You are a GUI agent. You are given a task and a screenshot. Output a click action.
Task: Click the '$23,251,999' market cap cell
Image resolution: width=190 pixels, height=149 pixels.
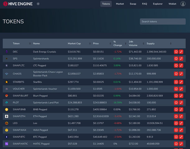(x=75, y=59)
